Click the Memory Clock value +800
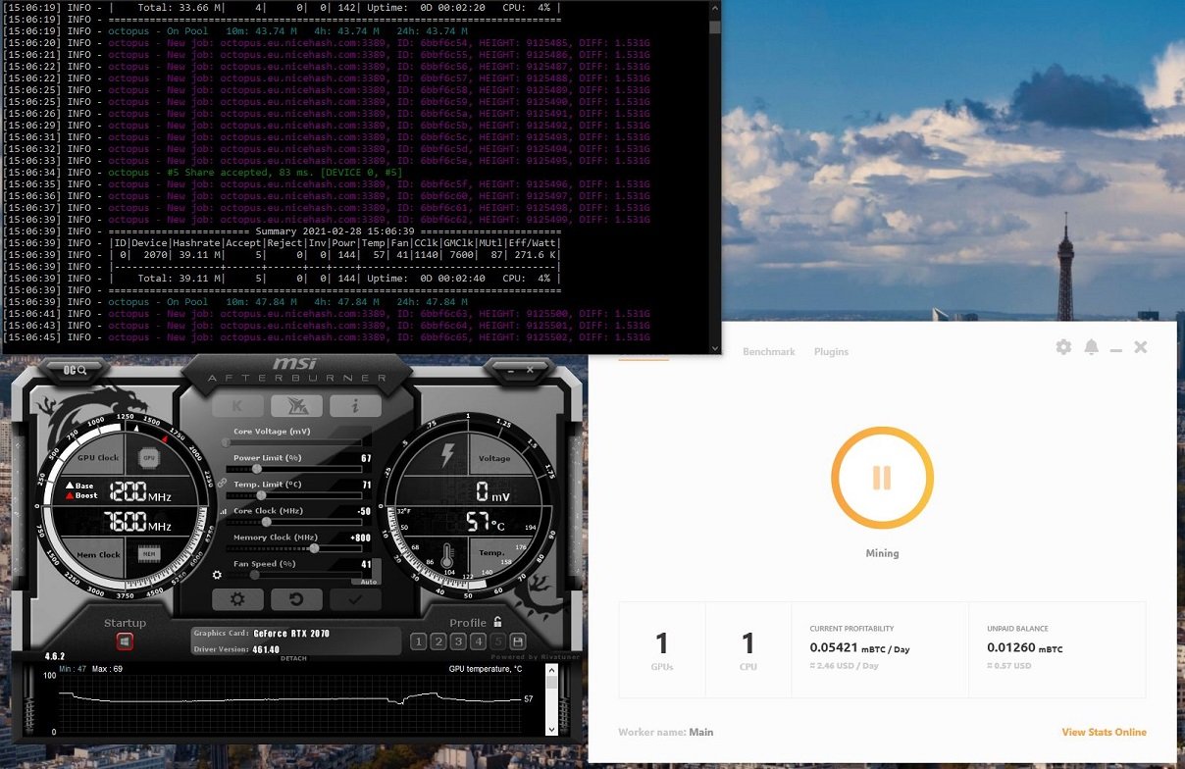 pyautogui.click(x=361, y=538)
